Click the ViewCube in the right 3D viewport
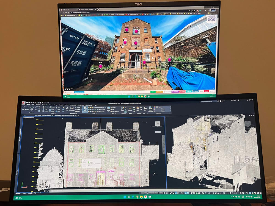The height and width of the screenshot is (206, 275). tap(248, 124)
